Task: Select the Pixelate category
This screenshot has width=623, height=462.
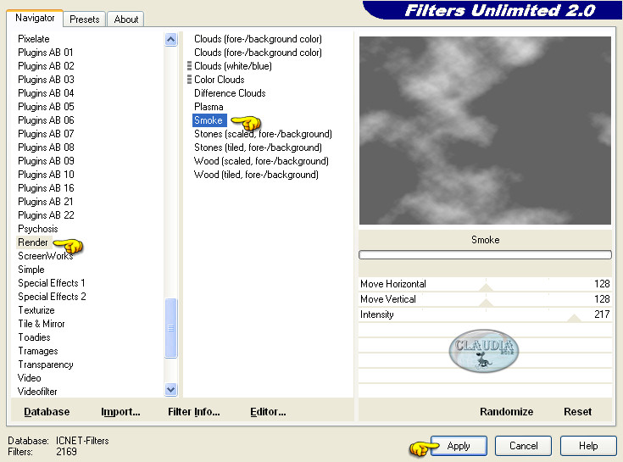Action: point(34,39)
